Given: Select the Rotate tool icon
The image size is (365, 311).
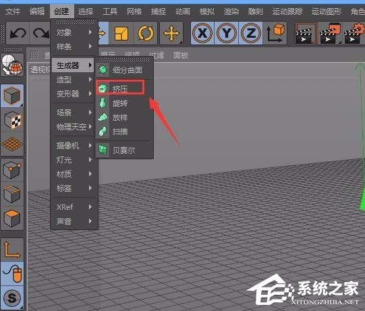Looking at the screenshot, I should pyautogui.click(x=146, y=33).
